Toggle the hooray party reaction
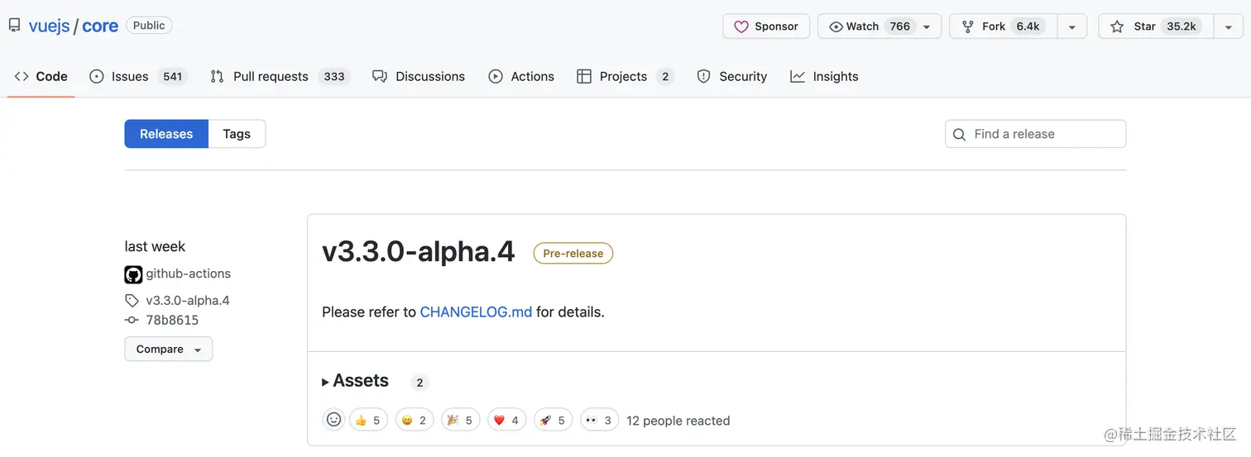Screen dimensions: 1251x457 pos(461,420)
